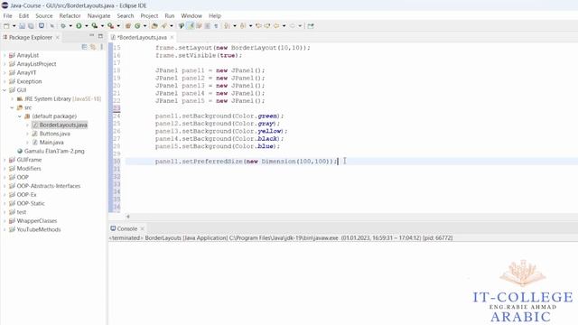Image resolution: width=578 pixels, height=325 pixels.
Task: Open the Project menu
Action: (149, 16)
